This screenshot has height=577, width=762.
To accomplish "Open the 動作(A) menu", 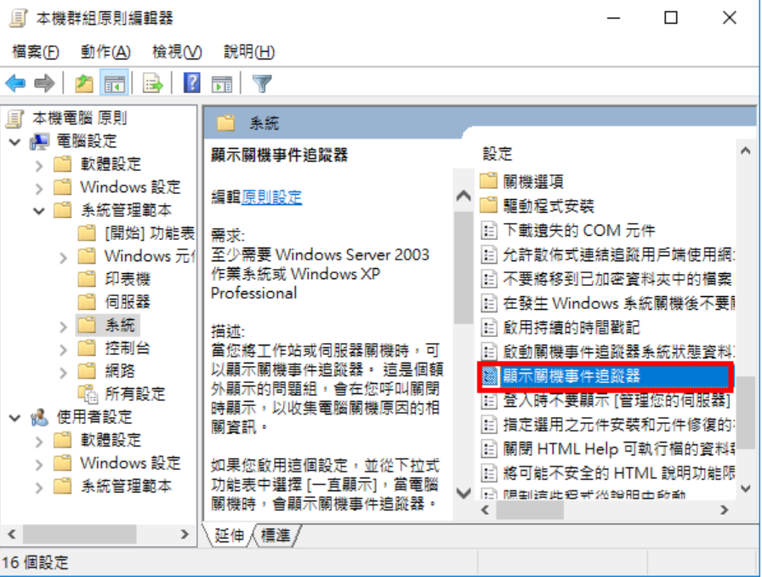I will click(105, 52).
